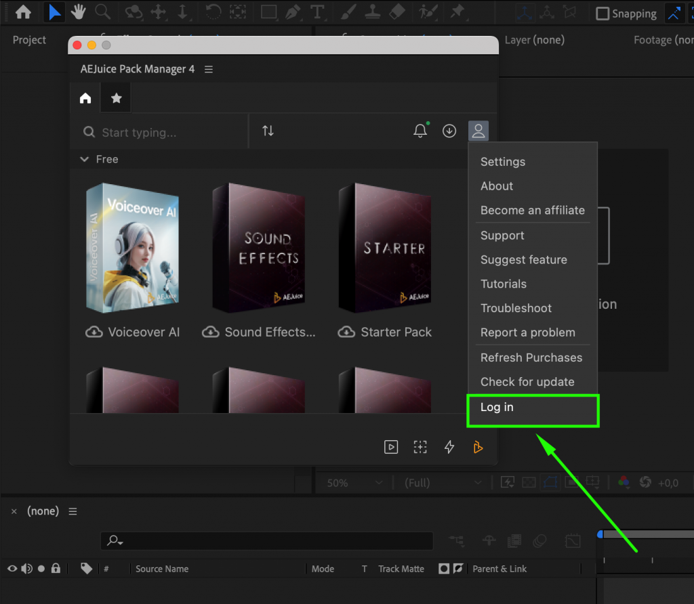
Task: Click Log in from the account menu
Action: (x=497, y=407)
